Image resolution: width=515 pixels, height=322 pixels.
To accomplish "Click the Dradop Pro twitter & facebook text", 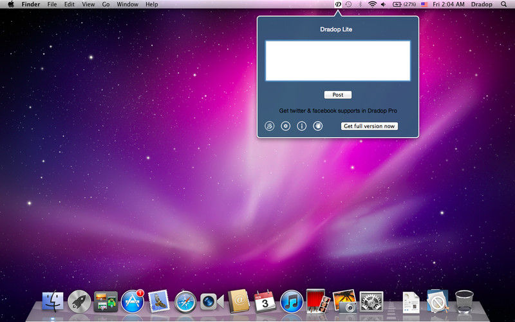I will coord(338,111).
